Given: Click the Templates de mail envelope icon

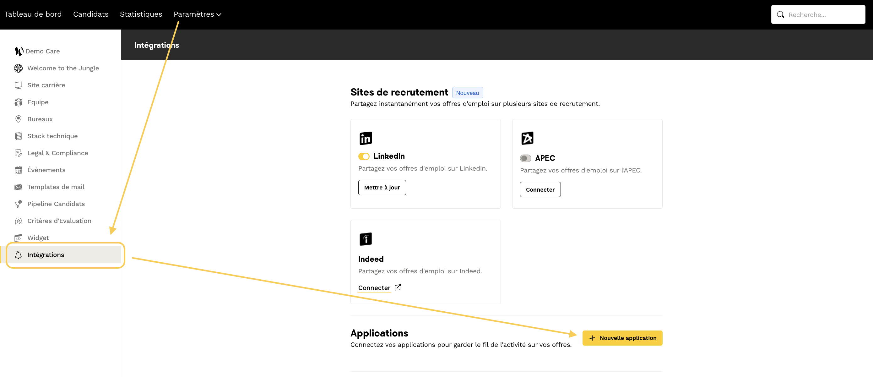Looking at the screenshot, I should (18, 187).
